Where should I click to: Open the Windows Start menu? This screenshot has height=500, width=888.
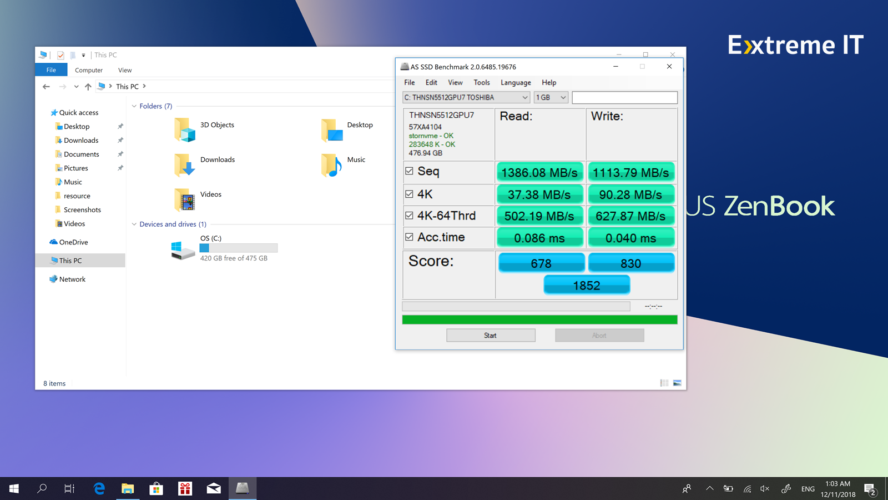pyautogui.click(x=14, y=488)
